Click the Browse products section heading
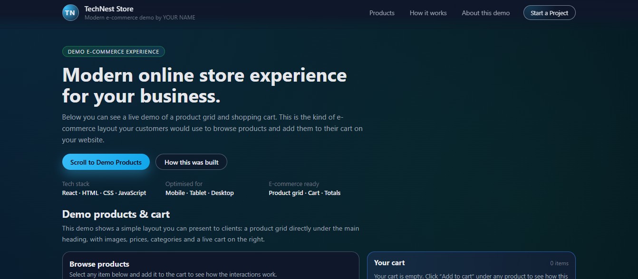 (x=99, y=264)
